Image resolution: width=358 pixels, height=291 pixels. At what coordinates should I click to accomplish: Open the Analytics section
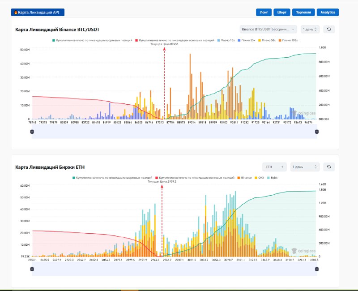click(328, 12)
